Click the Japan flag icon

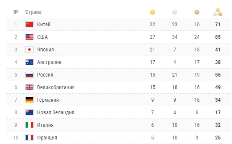coord(29,50)
